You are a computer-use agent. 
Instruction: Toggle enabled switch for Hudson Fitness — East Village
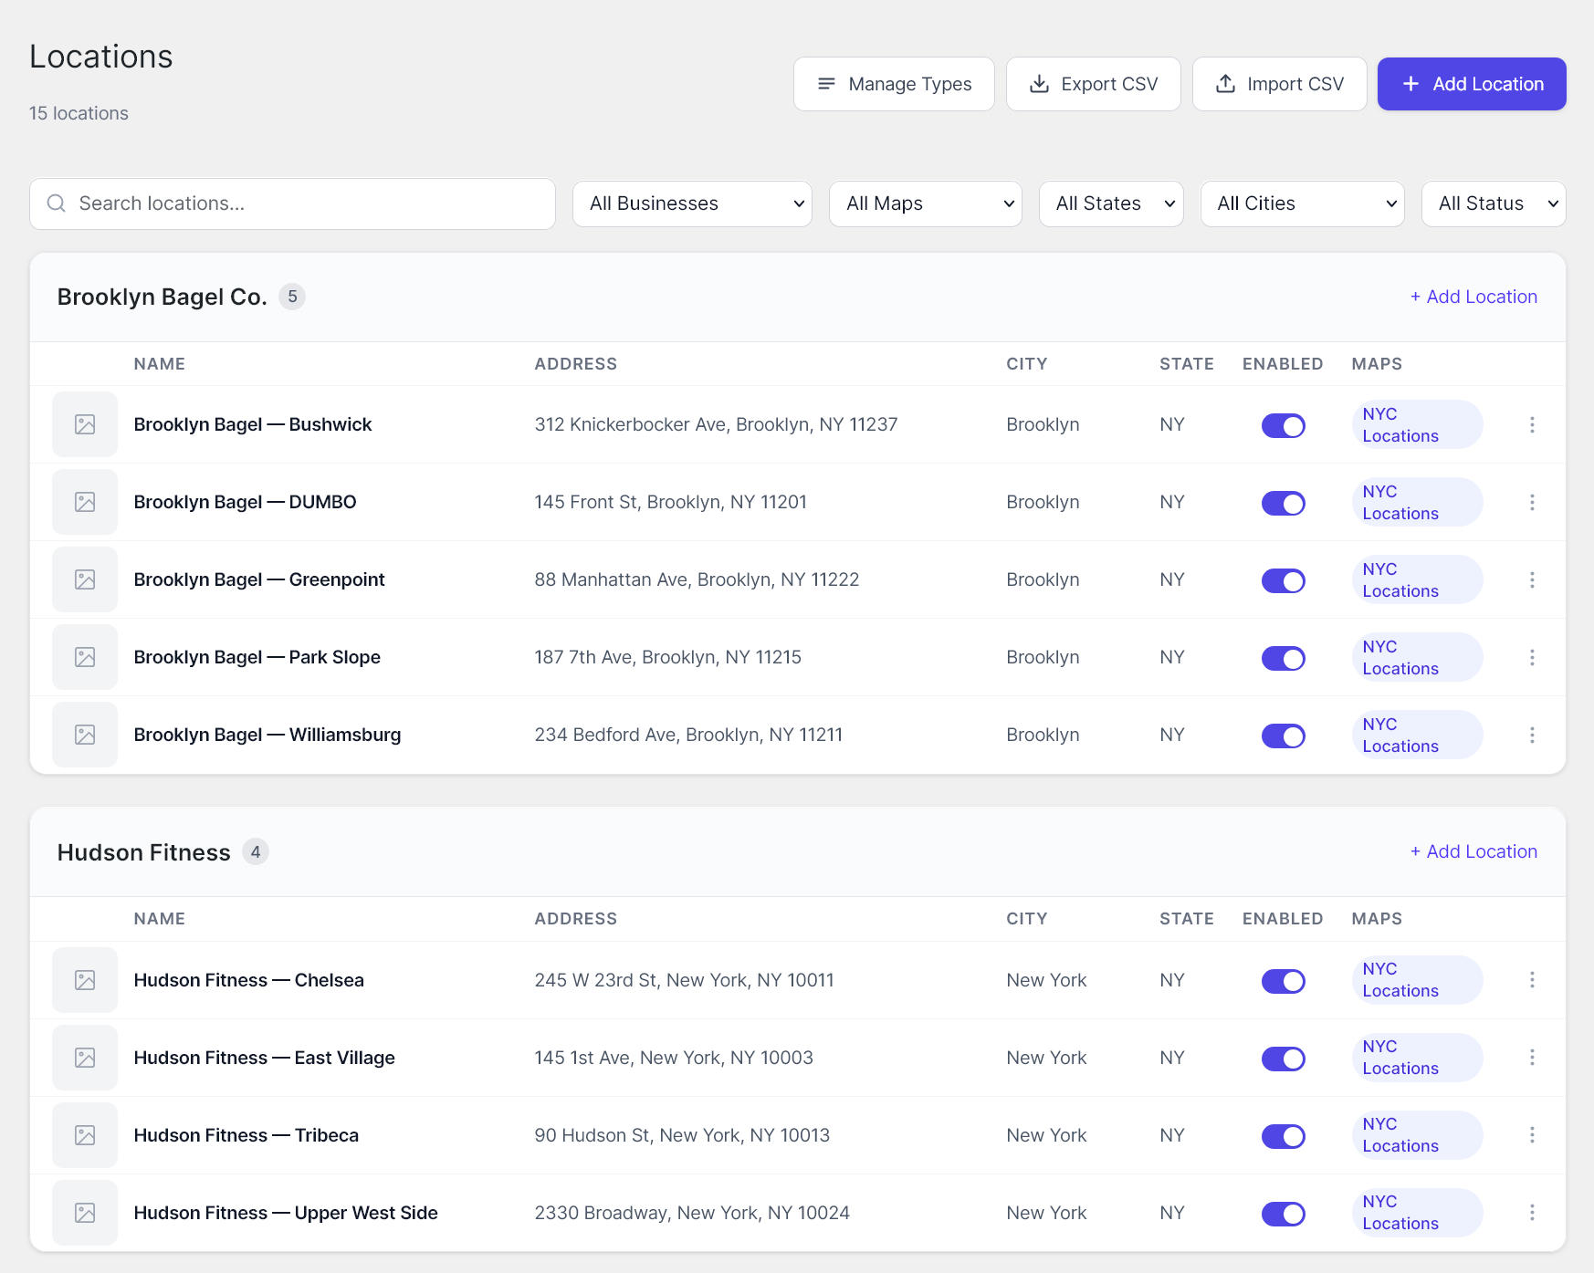point(1283,1059)
